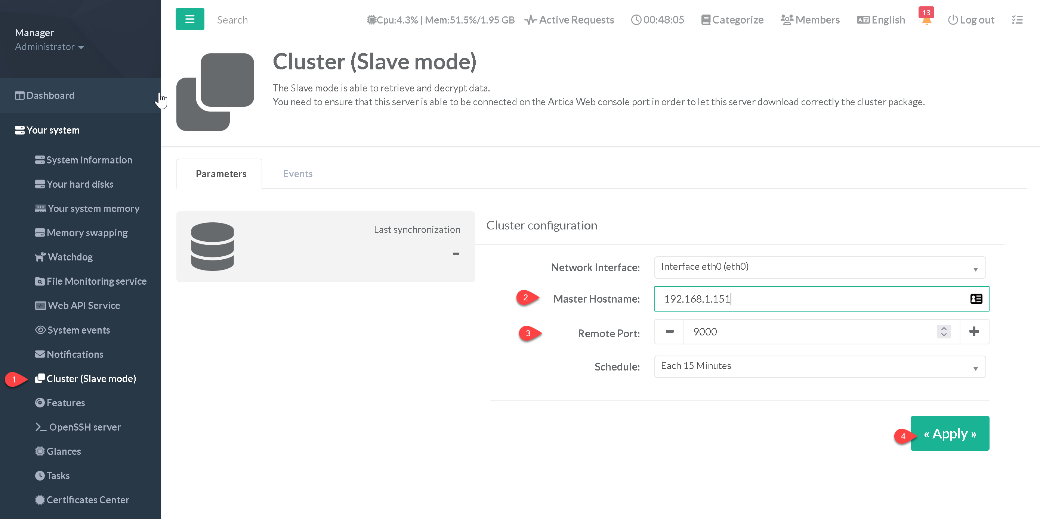The image size is (1040, 519).
Task: Click the task list icon at top right
Action: pos(1016,20)
